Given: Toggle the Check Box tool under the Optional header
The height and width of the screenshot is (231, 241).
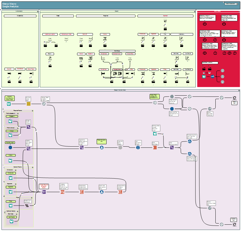Looking at the screenshot, I should tap(165, 21).
